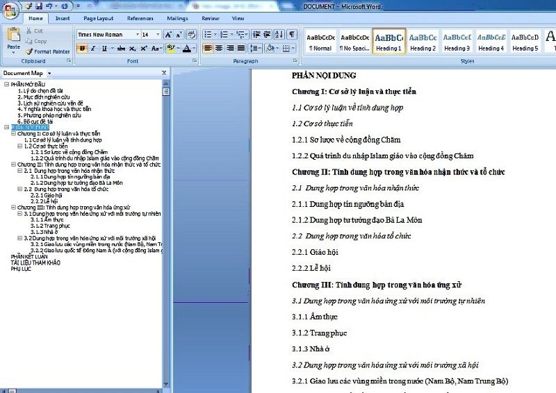Apply the Heading 2 style

(x=423, y=42)
